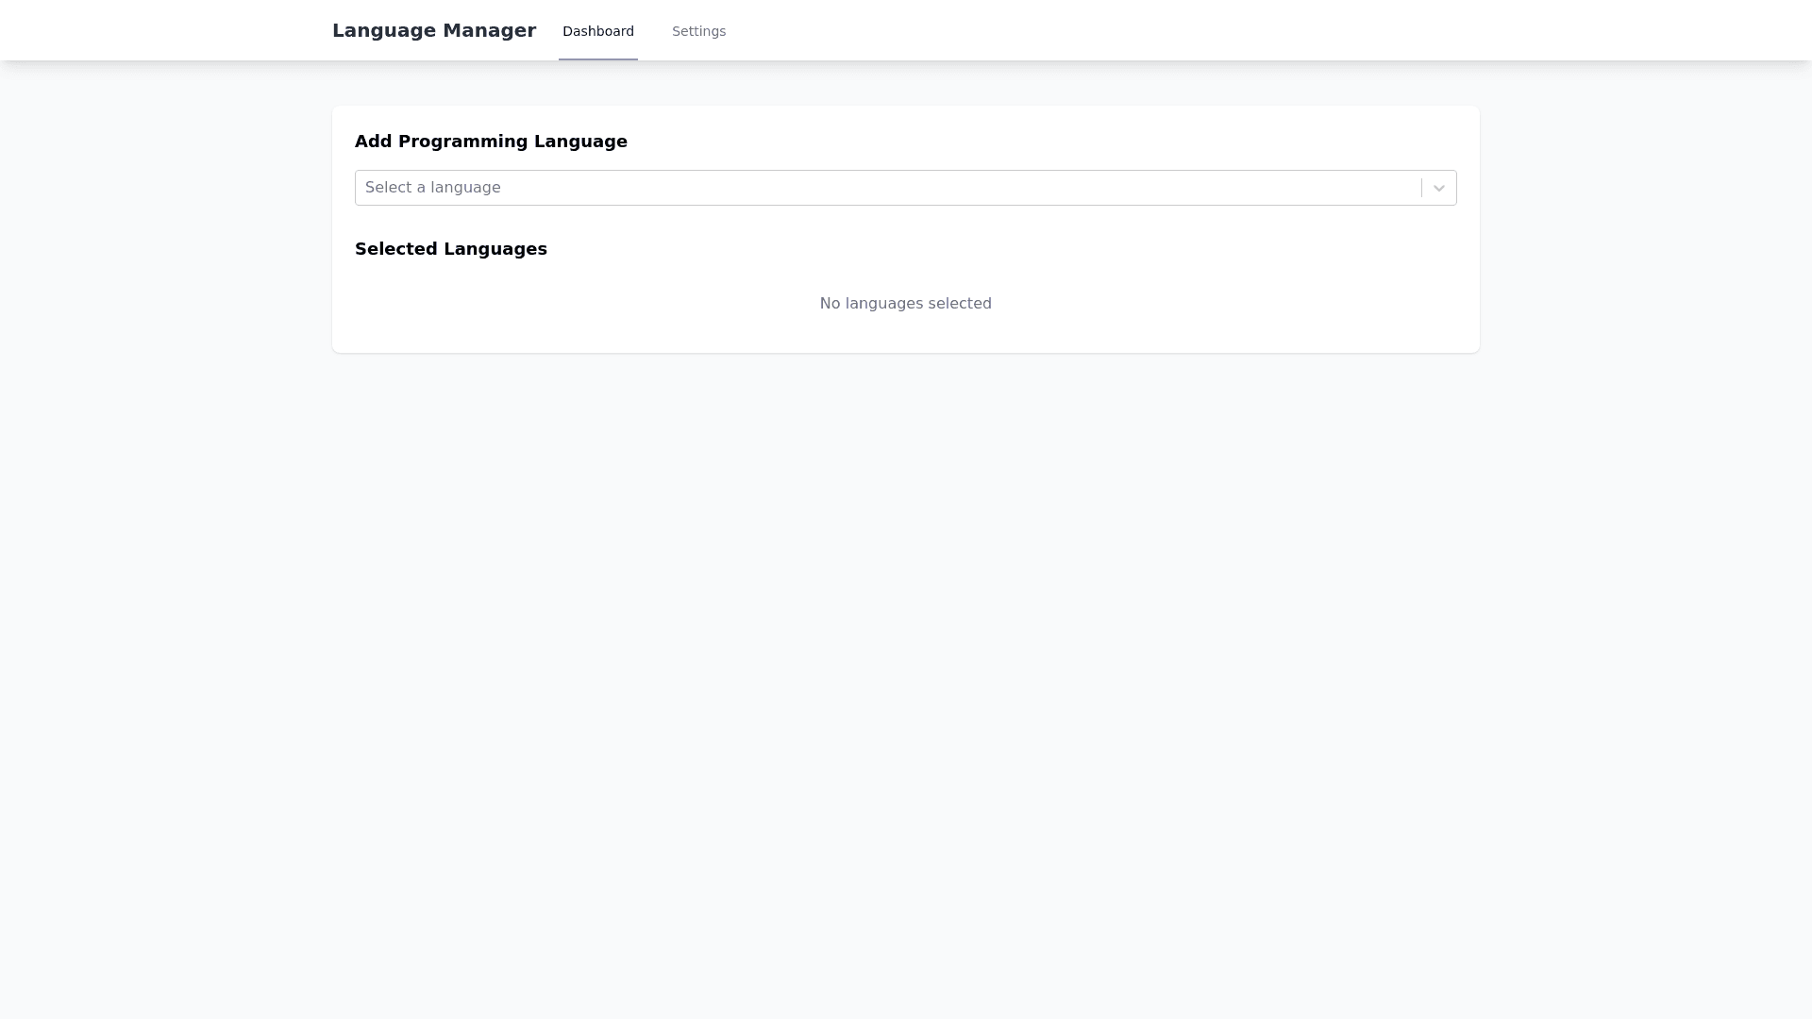Click the gray page background below card
Viewport: 1812px width, 1019px height.
pos(906,660)
